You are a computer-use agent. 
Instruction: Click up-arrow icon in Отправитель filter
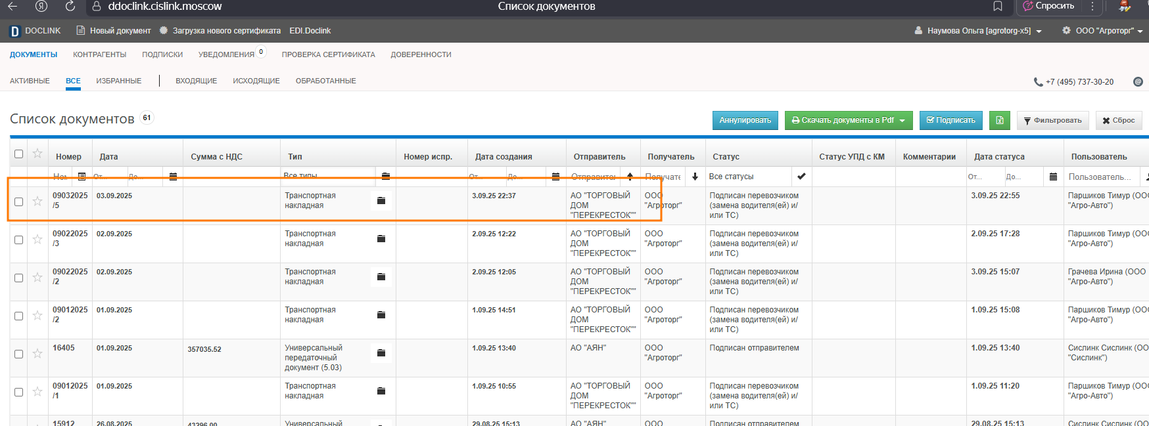(x=630, y=177)
